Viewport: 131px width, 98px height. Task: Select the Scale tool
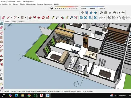pos(48,18)
